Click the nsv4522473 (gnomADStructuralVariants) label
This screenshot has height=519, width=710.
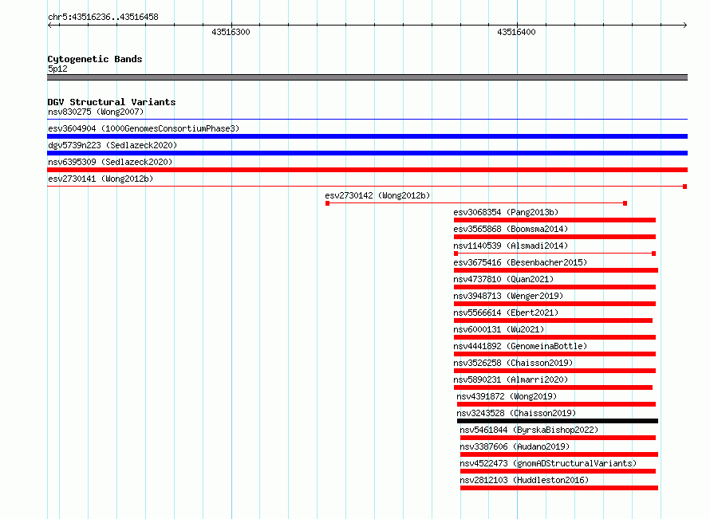[x=548, y=463]
